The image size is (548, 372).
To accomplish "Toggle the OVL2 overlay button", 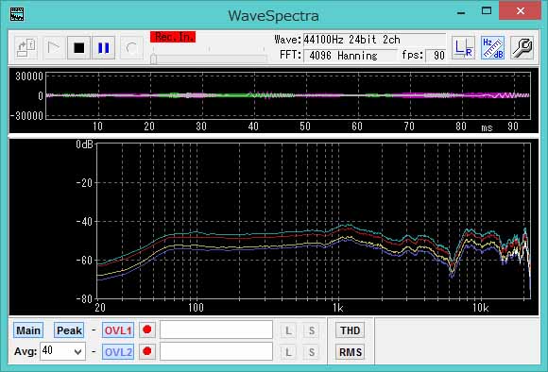I will click(x=118, y=352).
